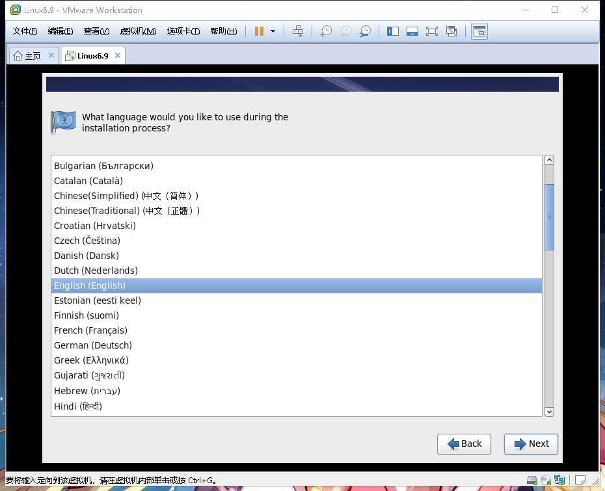Select German (Deutsch)

pos(297,345)
